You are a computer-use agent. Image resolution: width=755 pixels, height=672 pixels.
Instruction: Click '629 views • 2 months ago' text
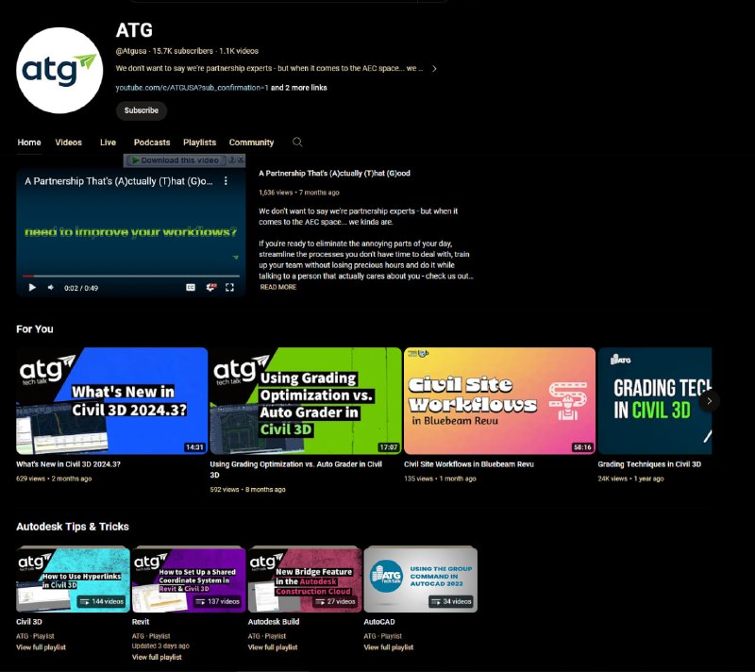(54, 479)
